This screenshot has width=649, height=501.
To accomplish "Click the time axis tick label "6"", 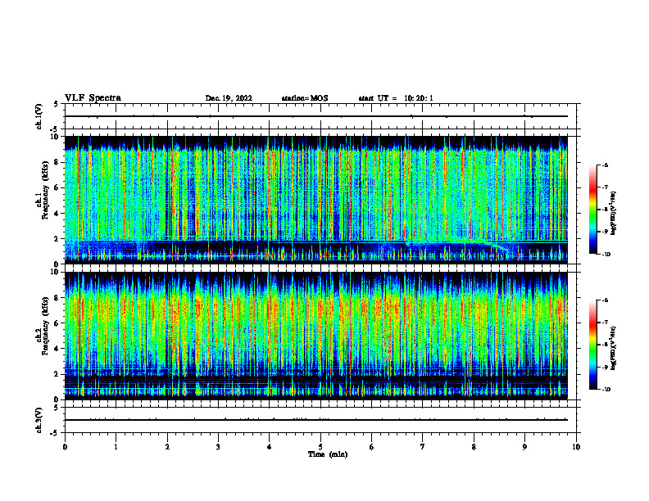I will click(x=372, y=447).
